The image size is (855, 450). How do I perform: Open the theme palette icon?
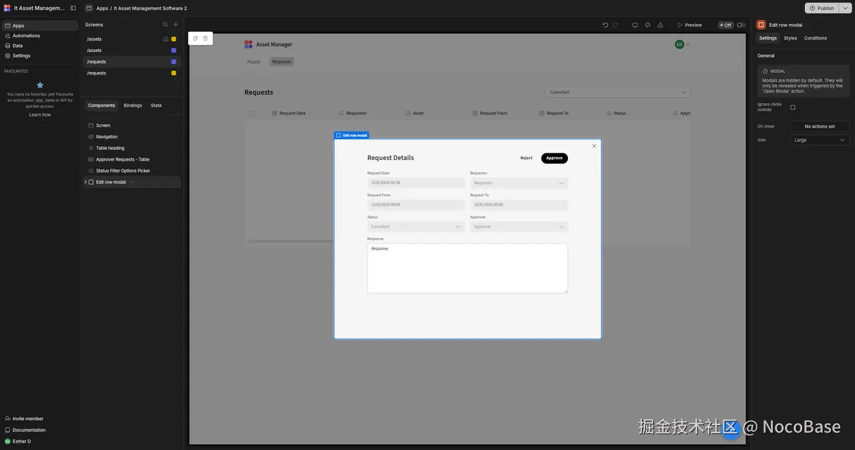648,25
